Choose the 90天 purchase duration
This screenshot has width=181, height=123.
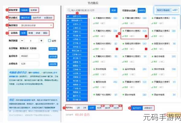pyautogui.click(x=99, y=108)
